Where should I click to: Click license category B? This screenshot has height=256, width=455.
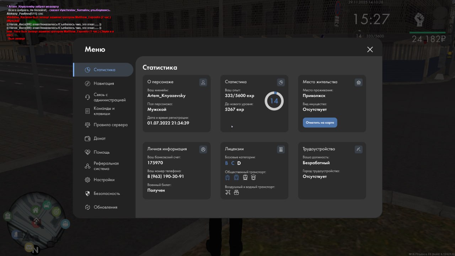(227, 163)
